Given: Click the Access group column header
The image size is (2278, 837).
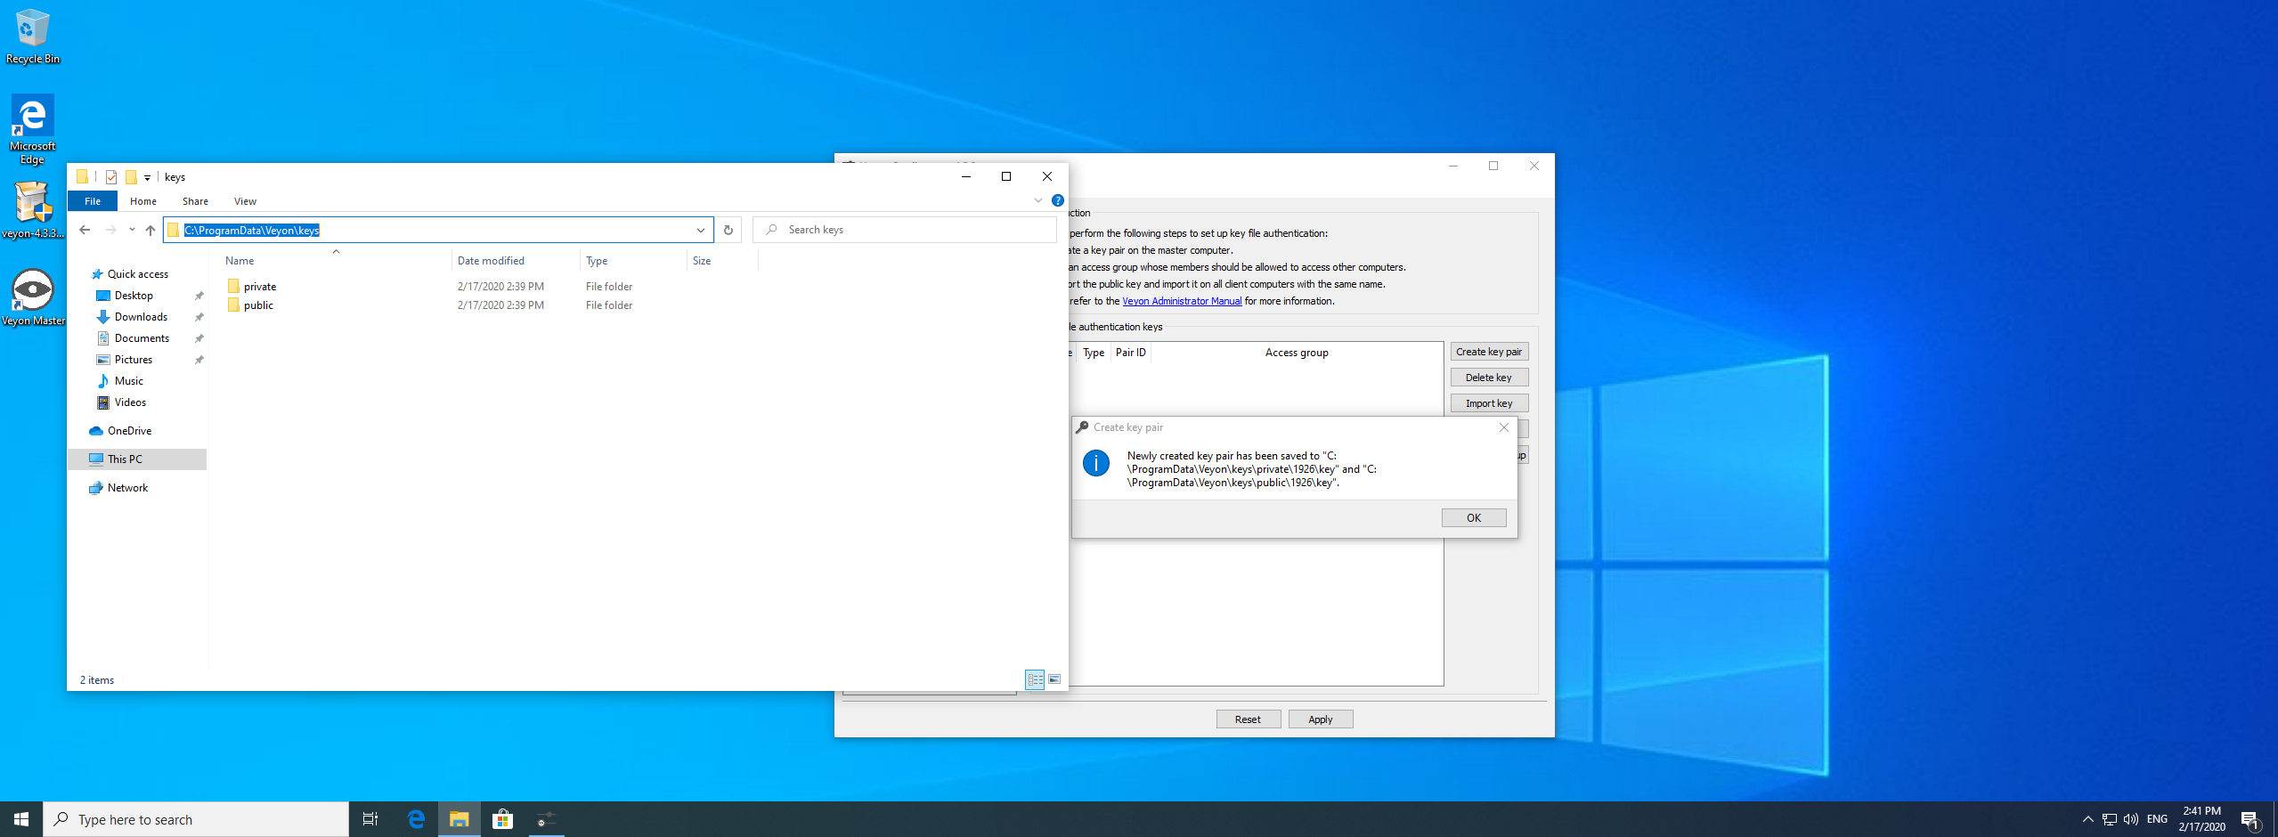Looking at the screenshot, I should [x=1297, y=353].
